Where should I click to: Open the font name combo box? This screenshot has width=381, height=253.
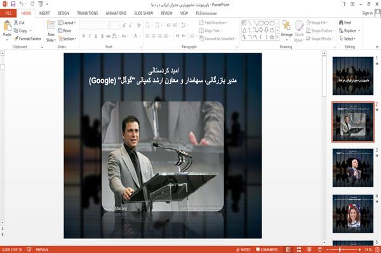95,25
